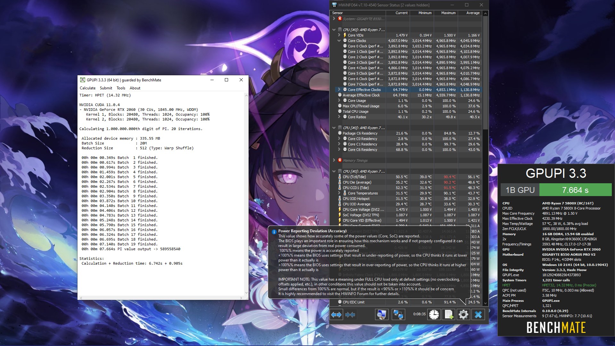The width and height of the screenshot is (615, 346).
Task: Click HWiNFO scrollbar down arrow
Action: 485,303
